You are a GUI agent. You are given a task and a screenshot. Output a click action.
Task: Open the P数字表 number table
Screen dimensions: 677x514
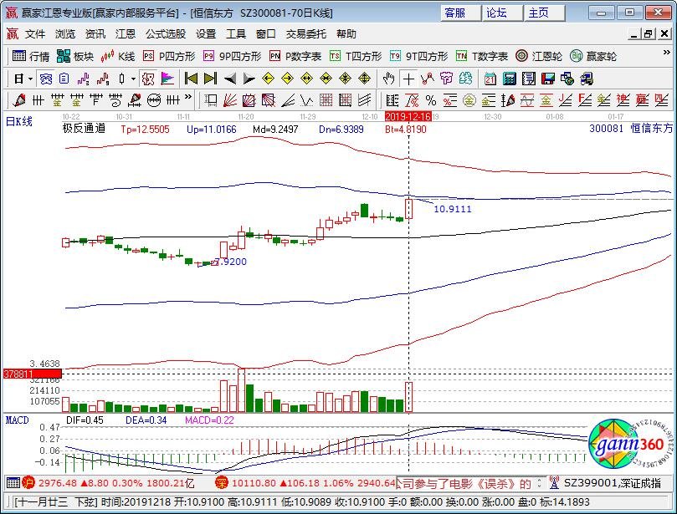295,56
